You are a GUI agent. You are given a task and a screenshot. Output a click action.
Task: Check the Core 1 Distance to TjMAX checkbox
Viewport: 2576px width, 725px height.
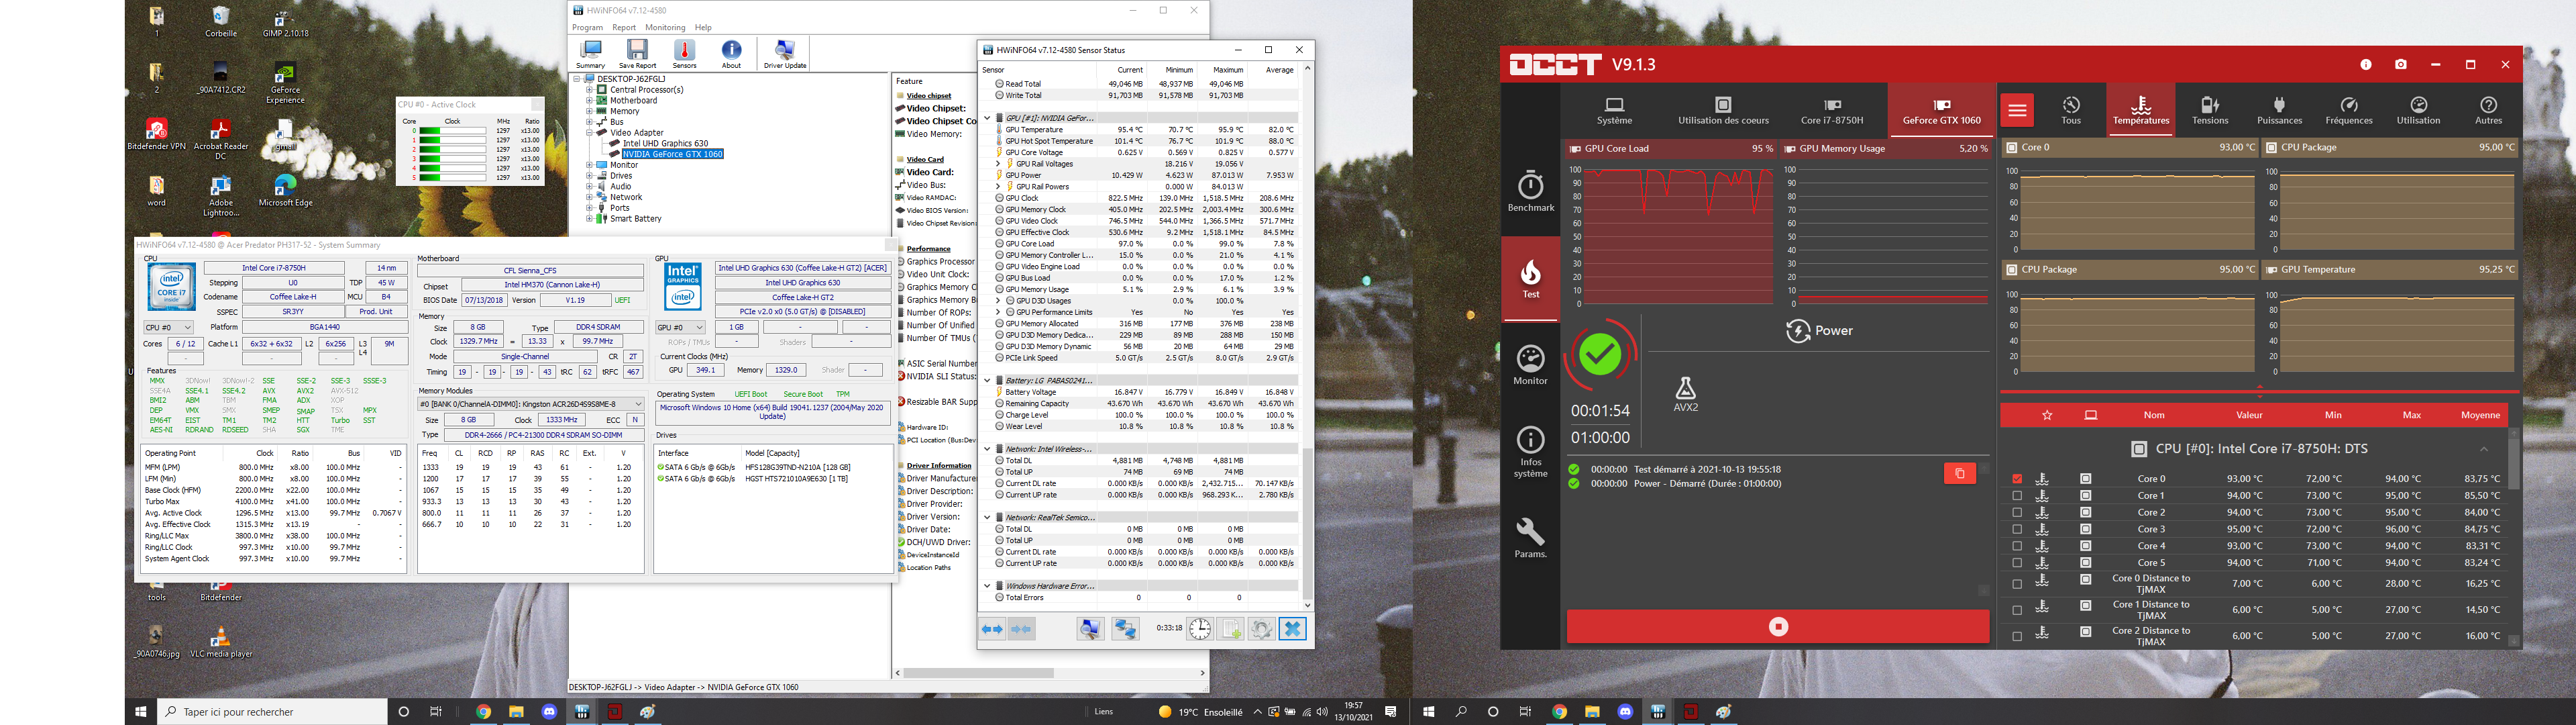click(x=2017, y=610)
